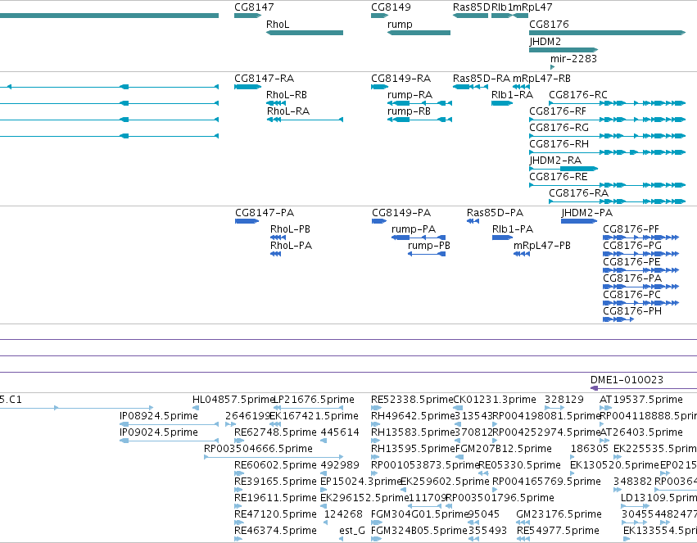Viewport: 697px width, 543px height.
Task: Click EST LP21676.5prime label
Action: coord(314,400)
